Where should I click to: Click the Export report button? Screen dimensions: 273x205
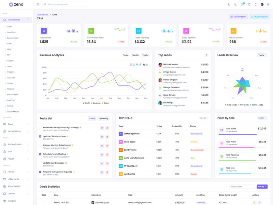tap(238, 16)
